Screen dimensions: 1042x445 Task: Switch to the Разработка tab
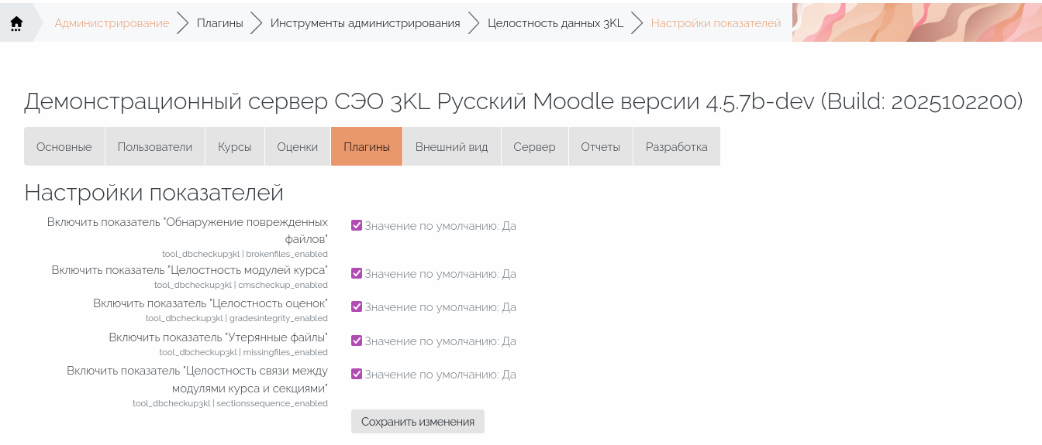676,146
